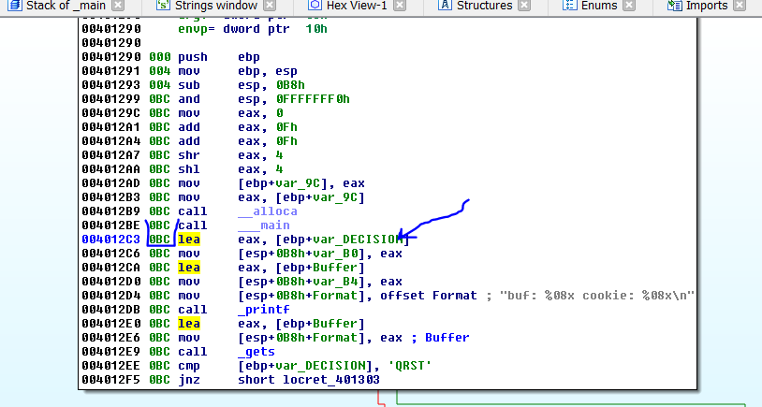
Task: Click the _gets function reference
Action: [x=256, y=352]
